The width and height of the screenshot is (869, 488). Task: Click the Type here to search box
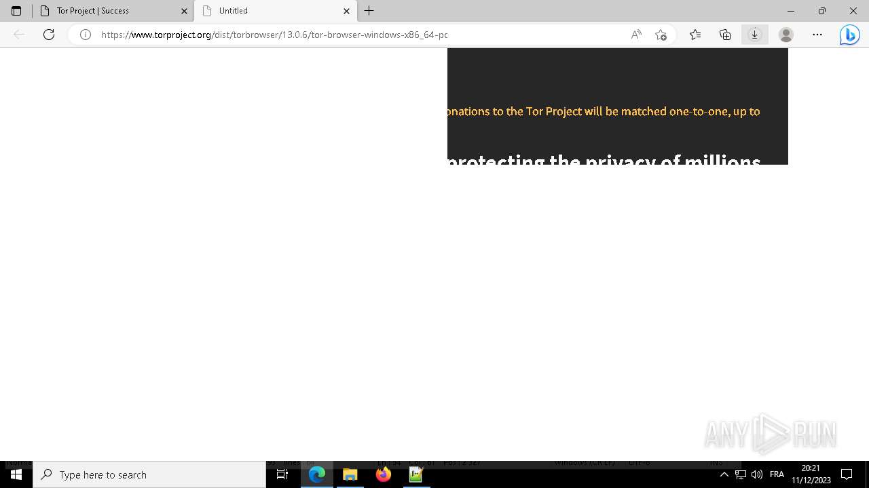pos(149,474)
